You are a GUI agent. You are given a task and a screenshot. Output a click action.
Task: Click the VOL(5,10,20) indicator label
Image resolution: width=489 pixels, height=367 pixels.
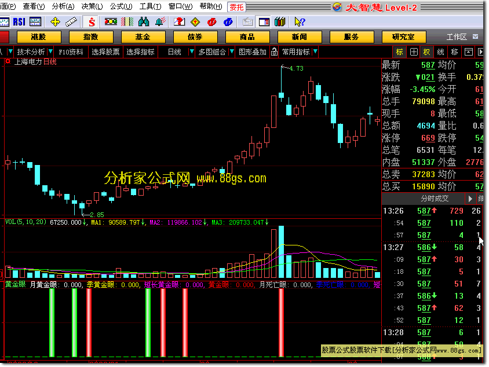[x=25, y=222]
